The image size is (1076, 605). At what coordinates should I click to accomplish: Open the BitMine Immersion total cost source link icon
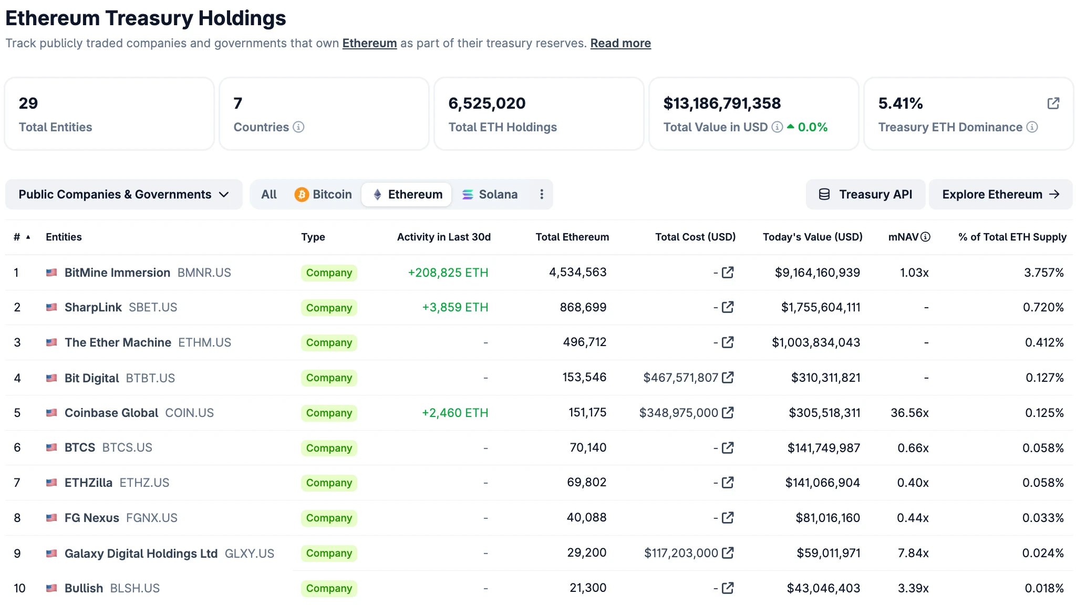[728, 273]
